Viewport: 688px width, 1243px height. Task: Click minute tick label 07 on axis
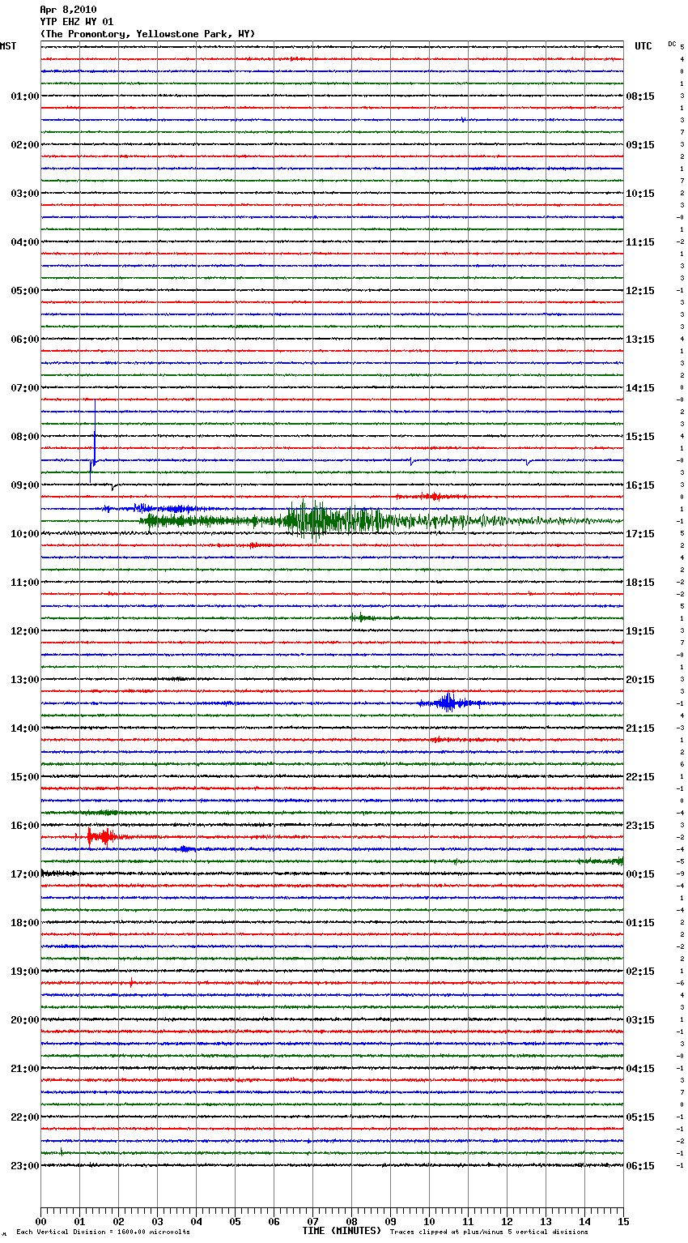[x=312, y=1221]
